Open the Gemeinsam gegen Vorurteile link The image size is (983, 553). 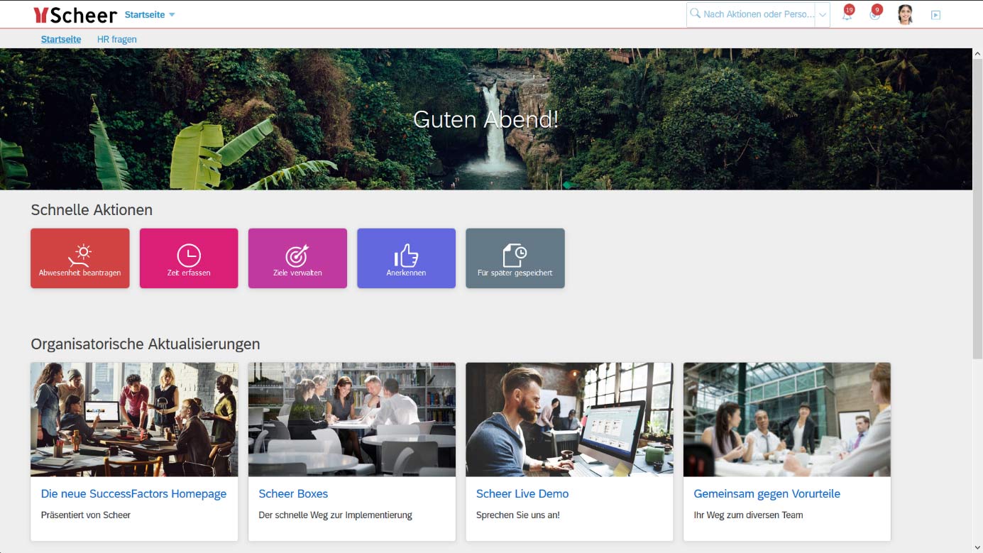pyautogui.click(x=767, y=493)
